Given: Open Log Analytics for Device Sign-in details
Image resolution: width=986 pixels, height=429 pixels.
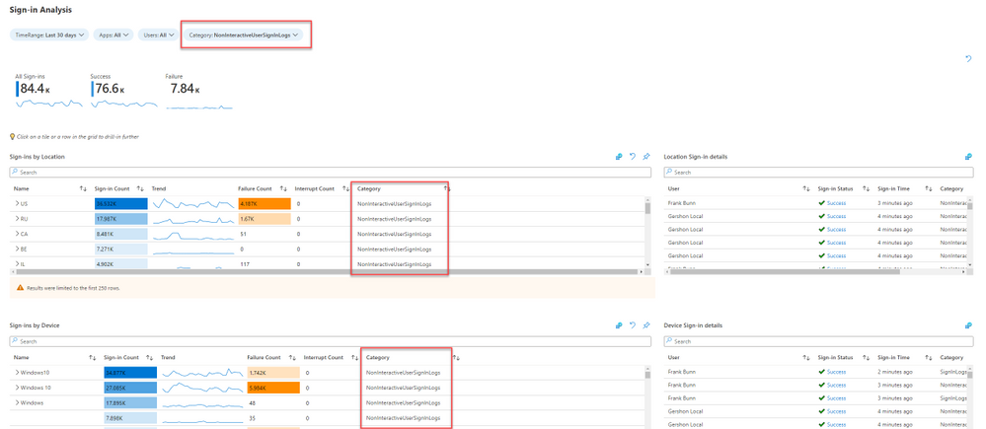Looking at the screenshot, I should [x=968, y=326].
